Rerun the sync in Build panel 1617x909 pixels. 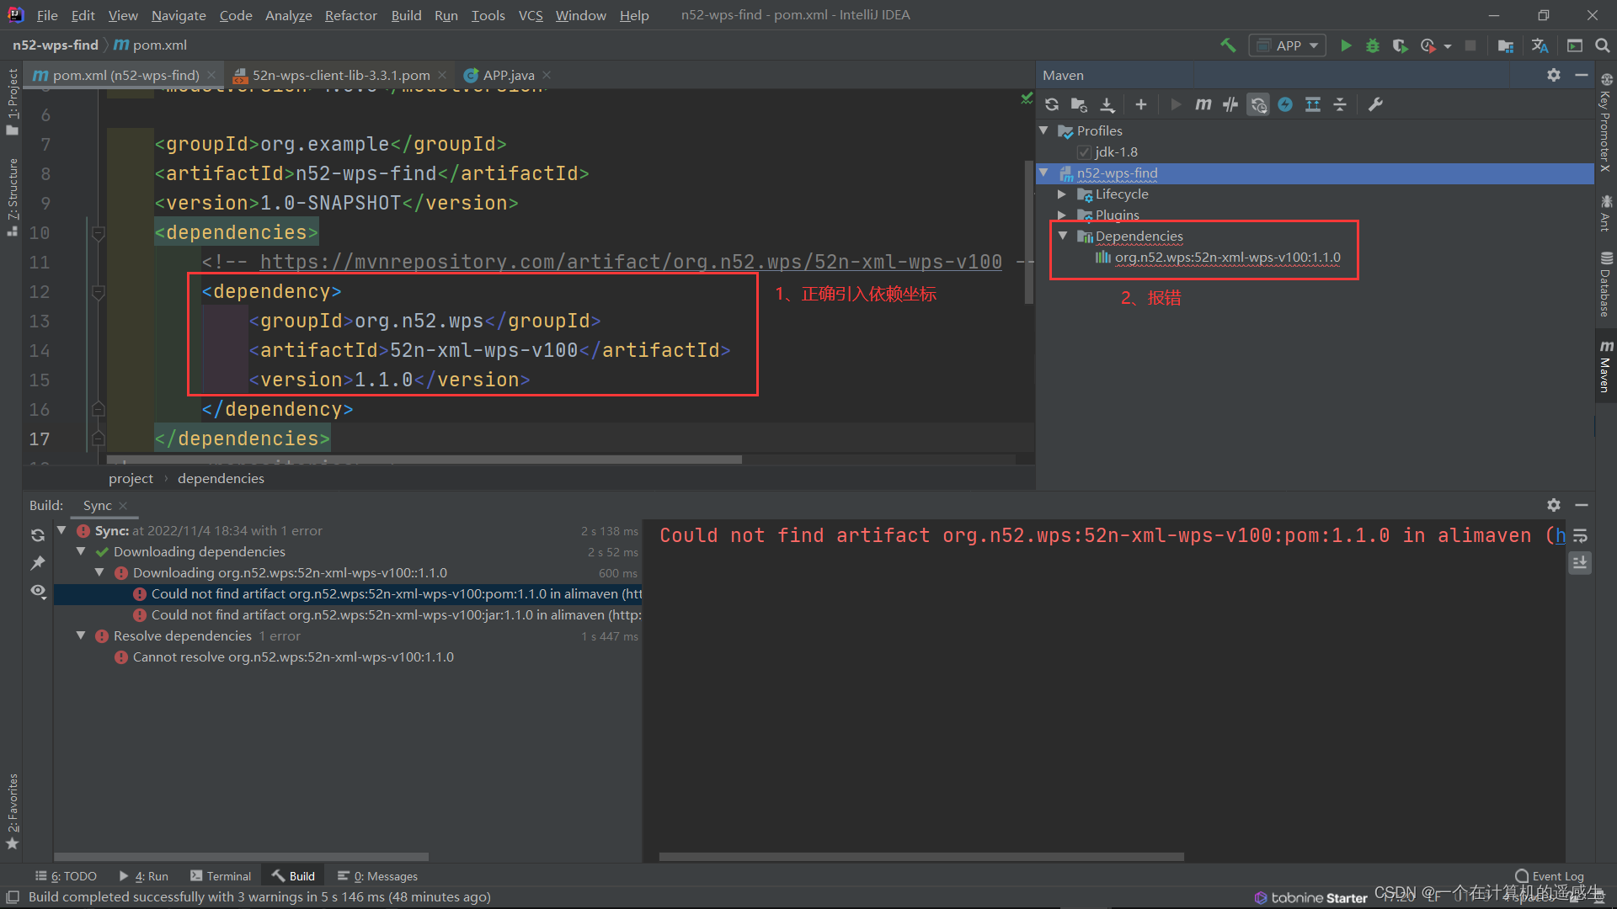pyautogui.click(x=38, y=535)
